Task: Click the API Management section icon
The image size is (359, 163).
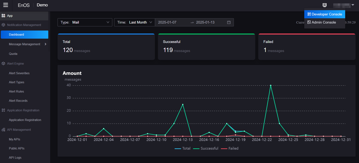Action: [3, 130]
